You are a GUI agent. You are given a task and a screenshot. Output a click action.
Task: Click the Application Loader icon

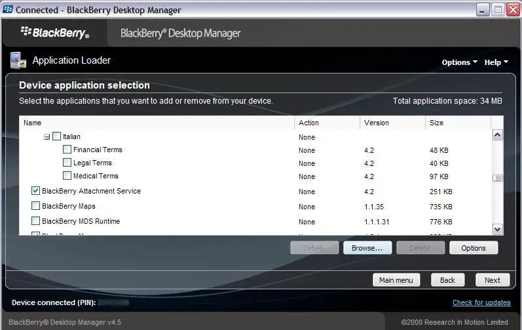(x=18, y=60)
